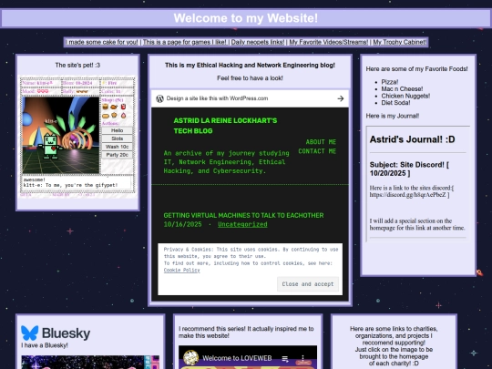Open the three-dot menu on LOVEWEB video
Screen dimensions: 492x369
302,358
